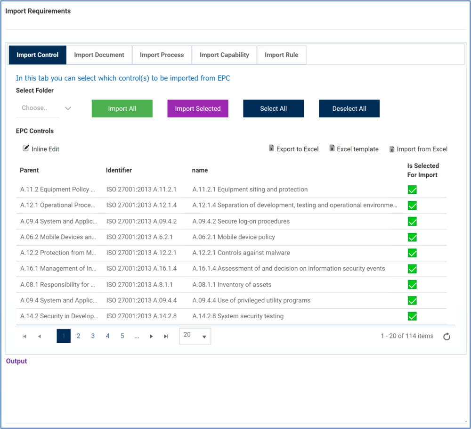Switch to the Import Document tab
The image size is (471, 429).
coord(99,55)
